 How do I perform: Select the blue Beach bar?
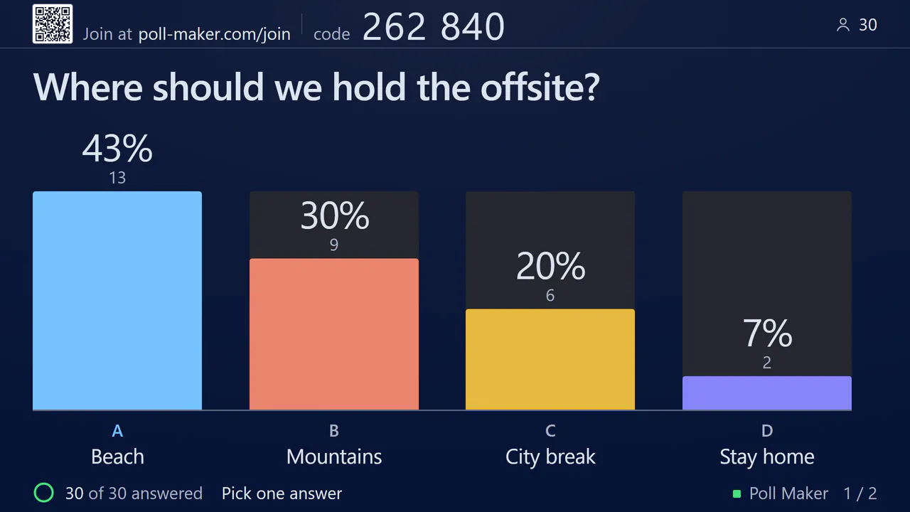117,301
